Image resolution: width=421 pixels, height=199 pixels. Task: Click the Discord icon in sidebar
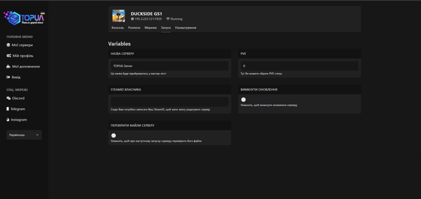click(9, 98)
